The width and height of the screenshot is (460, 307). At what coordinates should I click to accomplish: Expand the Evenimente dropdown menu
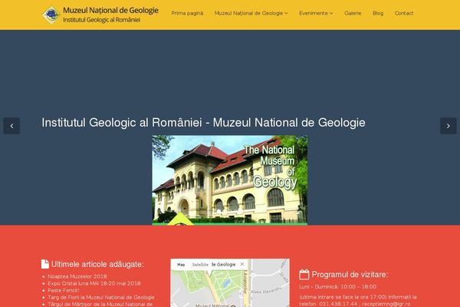pyautogui.click(x=316, y=13)
